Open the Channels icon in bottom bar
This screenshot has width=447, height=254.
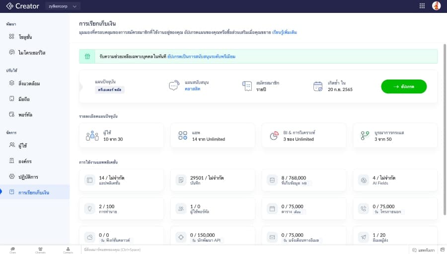coord(40,250)
